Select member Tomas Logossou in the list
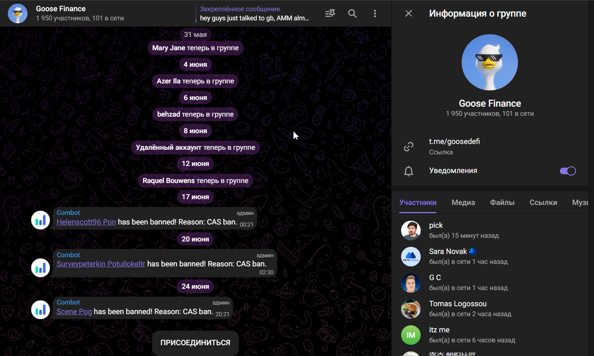The image size is (594, 356). click(490, 309)
